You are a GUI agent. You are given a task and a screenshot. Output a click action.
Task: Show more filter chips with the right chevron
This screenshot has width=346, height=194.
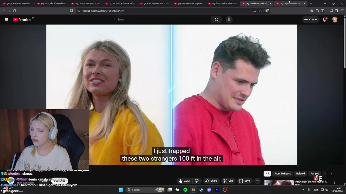[x=332, y=174]
